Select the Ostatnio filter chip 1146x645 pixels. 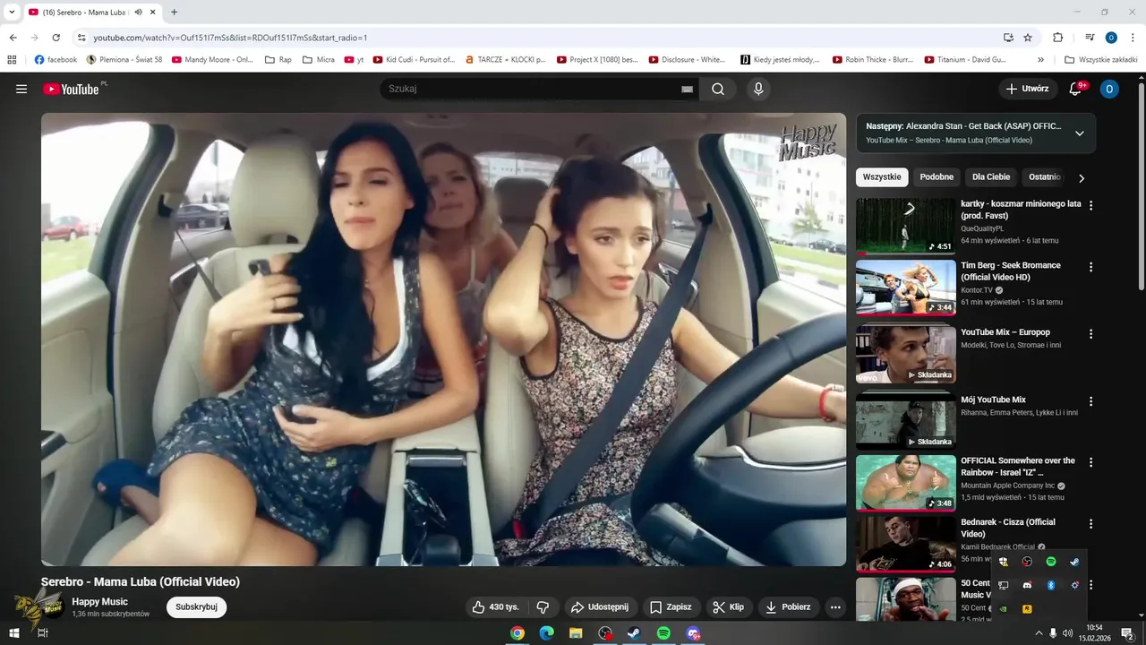pyautogui.click(x=1044, y=177)
